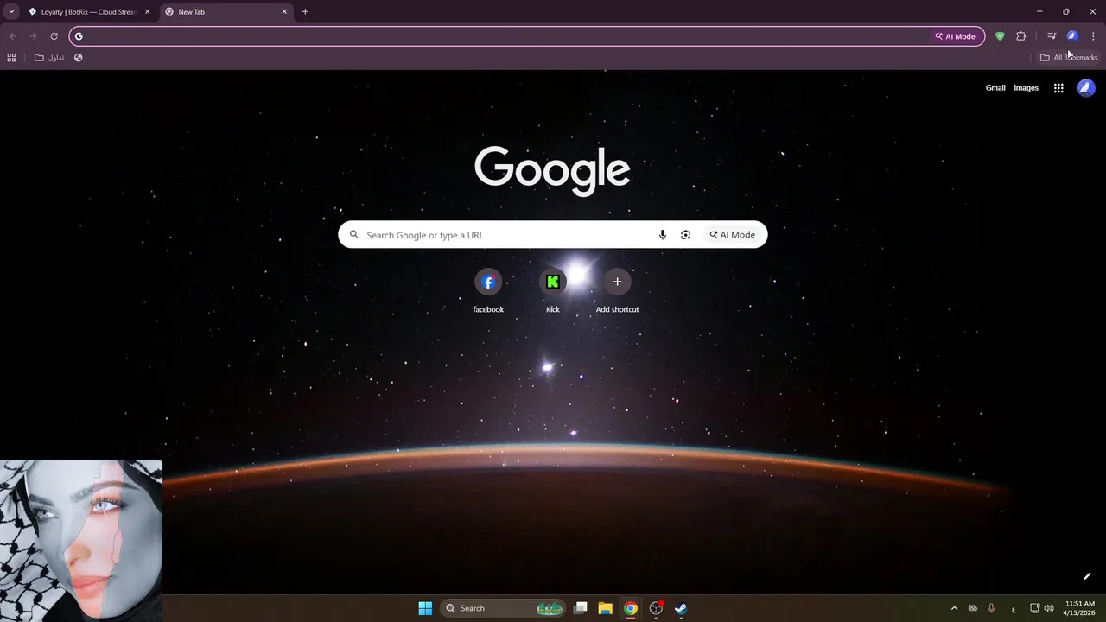This screenshot has width=1106, height=622.
Task: Click AI Mode button in search box
Action: [733, 235]
